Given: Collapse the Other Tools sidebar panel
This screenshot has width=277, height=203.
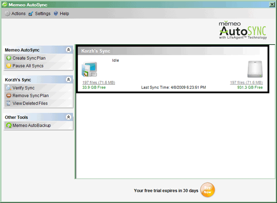Looking at the screenshot, I should coord(68,117).
